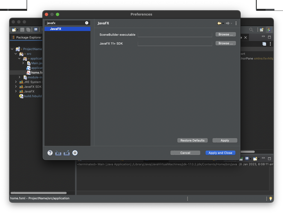The width and height of the screenshot is (283, 214).
Task: Open the Open Console dropdown arrow
Action: pos(259,159)
